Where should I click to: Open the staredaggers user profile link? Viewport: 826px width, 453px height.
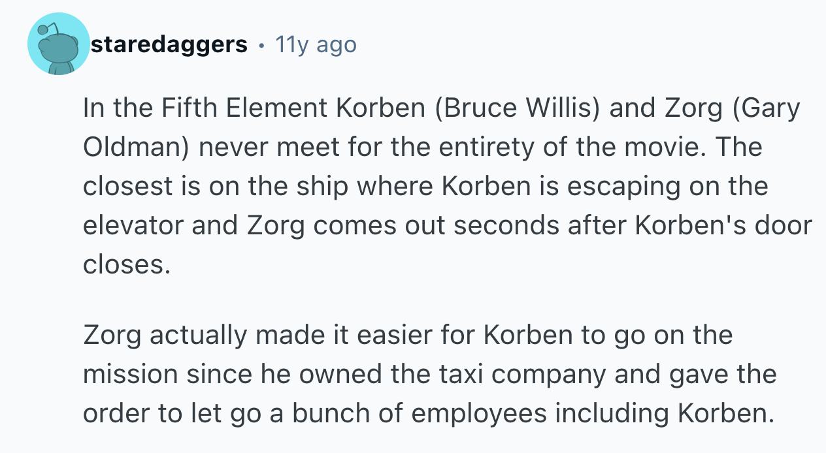(x=169, y=44)
